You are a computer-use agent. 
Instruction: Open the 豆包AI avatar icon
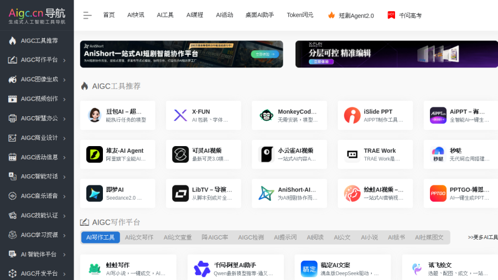pos(95,115)
